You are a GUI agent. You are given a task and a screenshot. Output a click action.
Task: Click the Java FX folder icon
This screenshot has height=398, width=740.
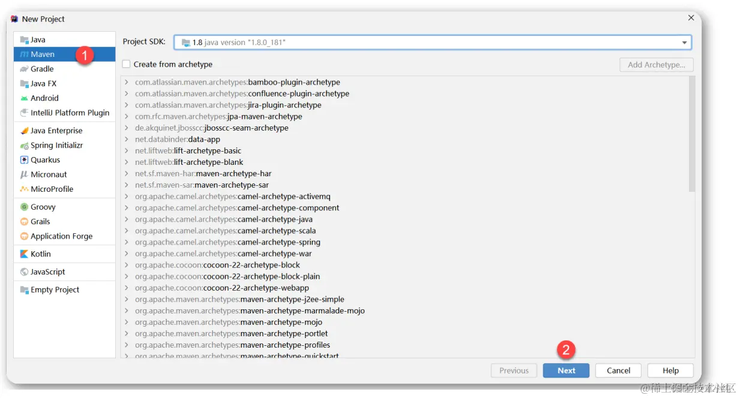pyautogui.click(x=24, y=83)
